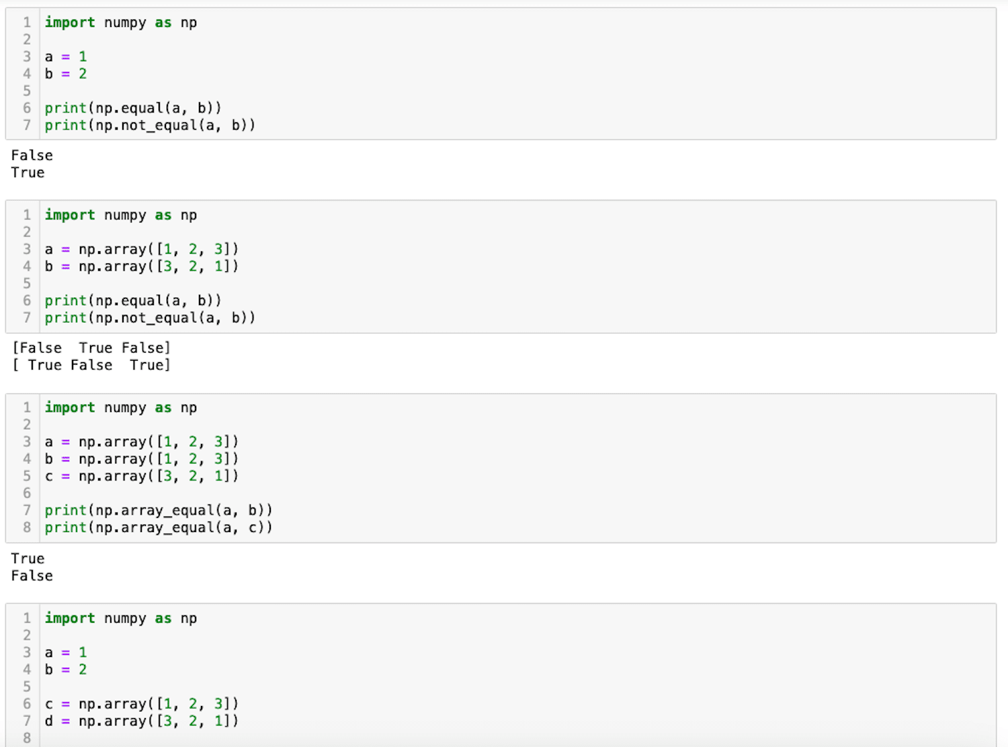Click the 'b = 2' line in the last cell
The width and height of the screenshot is (1008, 747).
click(66, 670)
